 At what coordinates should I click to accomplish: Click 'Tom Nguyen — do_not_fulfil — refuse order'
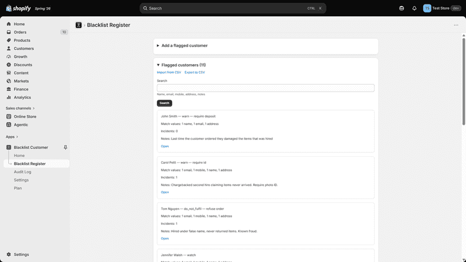click(x=192, y=209)
